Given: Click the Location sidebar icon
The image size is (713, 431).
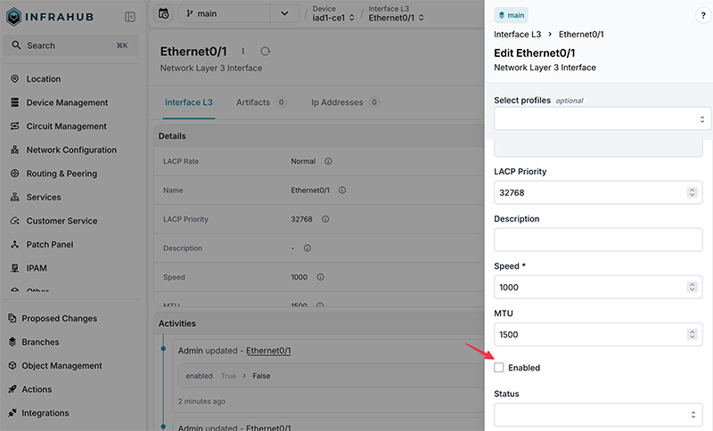Looking at the screenshot, I should pyautogui.click(x=15, y=78).
